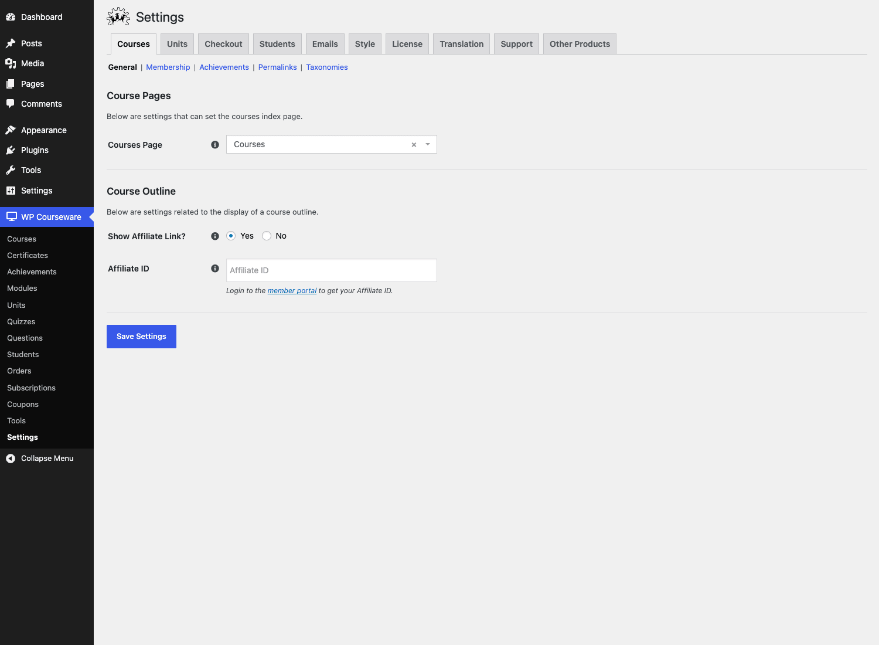
Task: Switch to the Style tab
Action: click(365, 44)
